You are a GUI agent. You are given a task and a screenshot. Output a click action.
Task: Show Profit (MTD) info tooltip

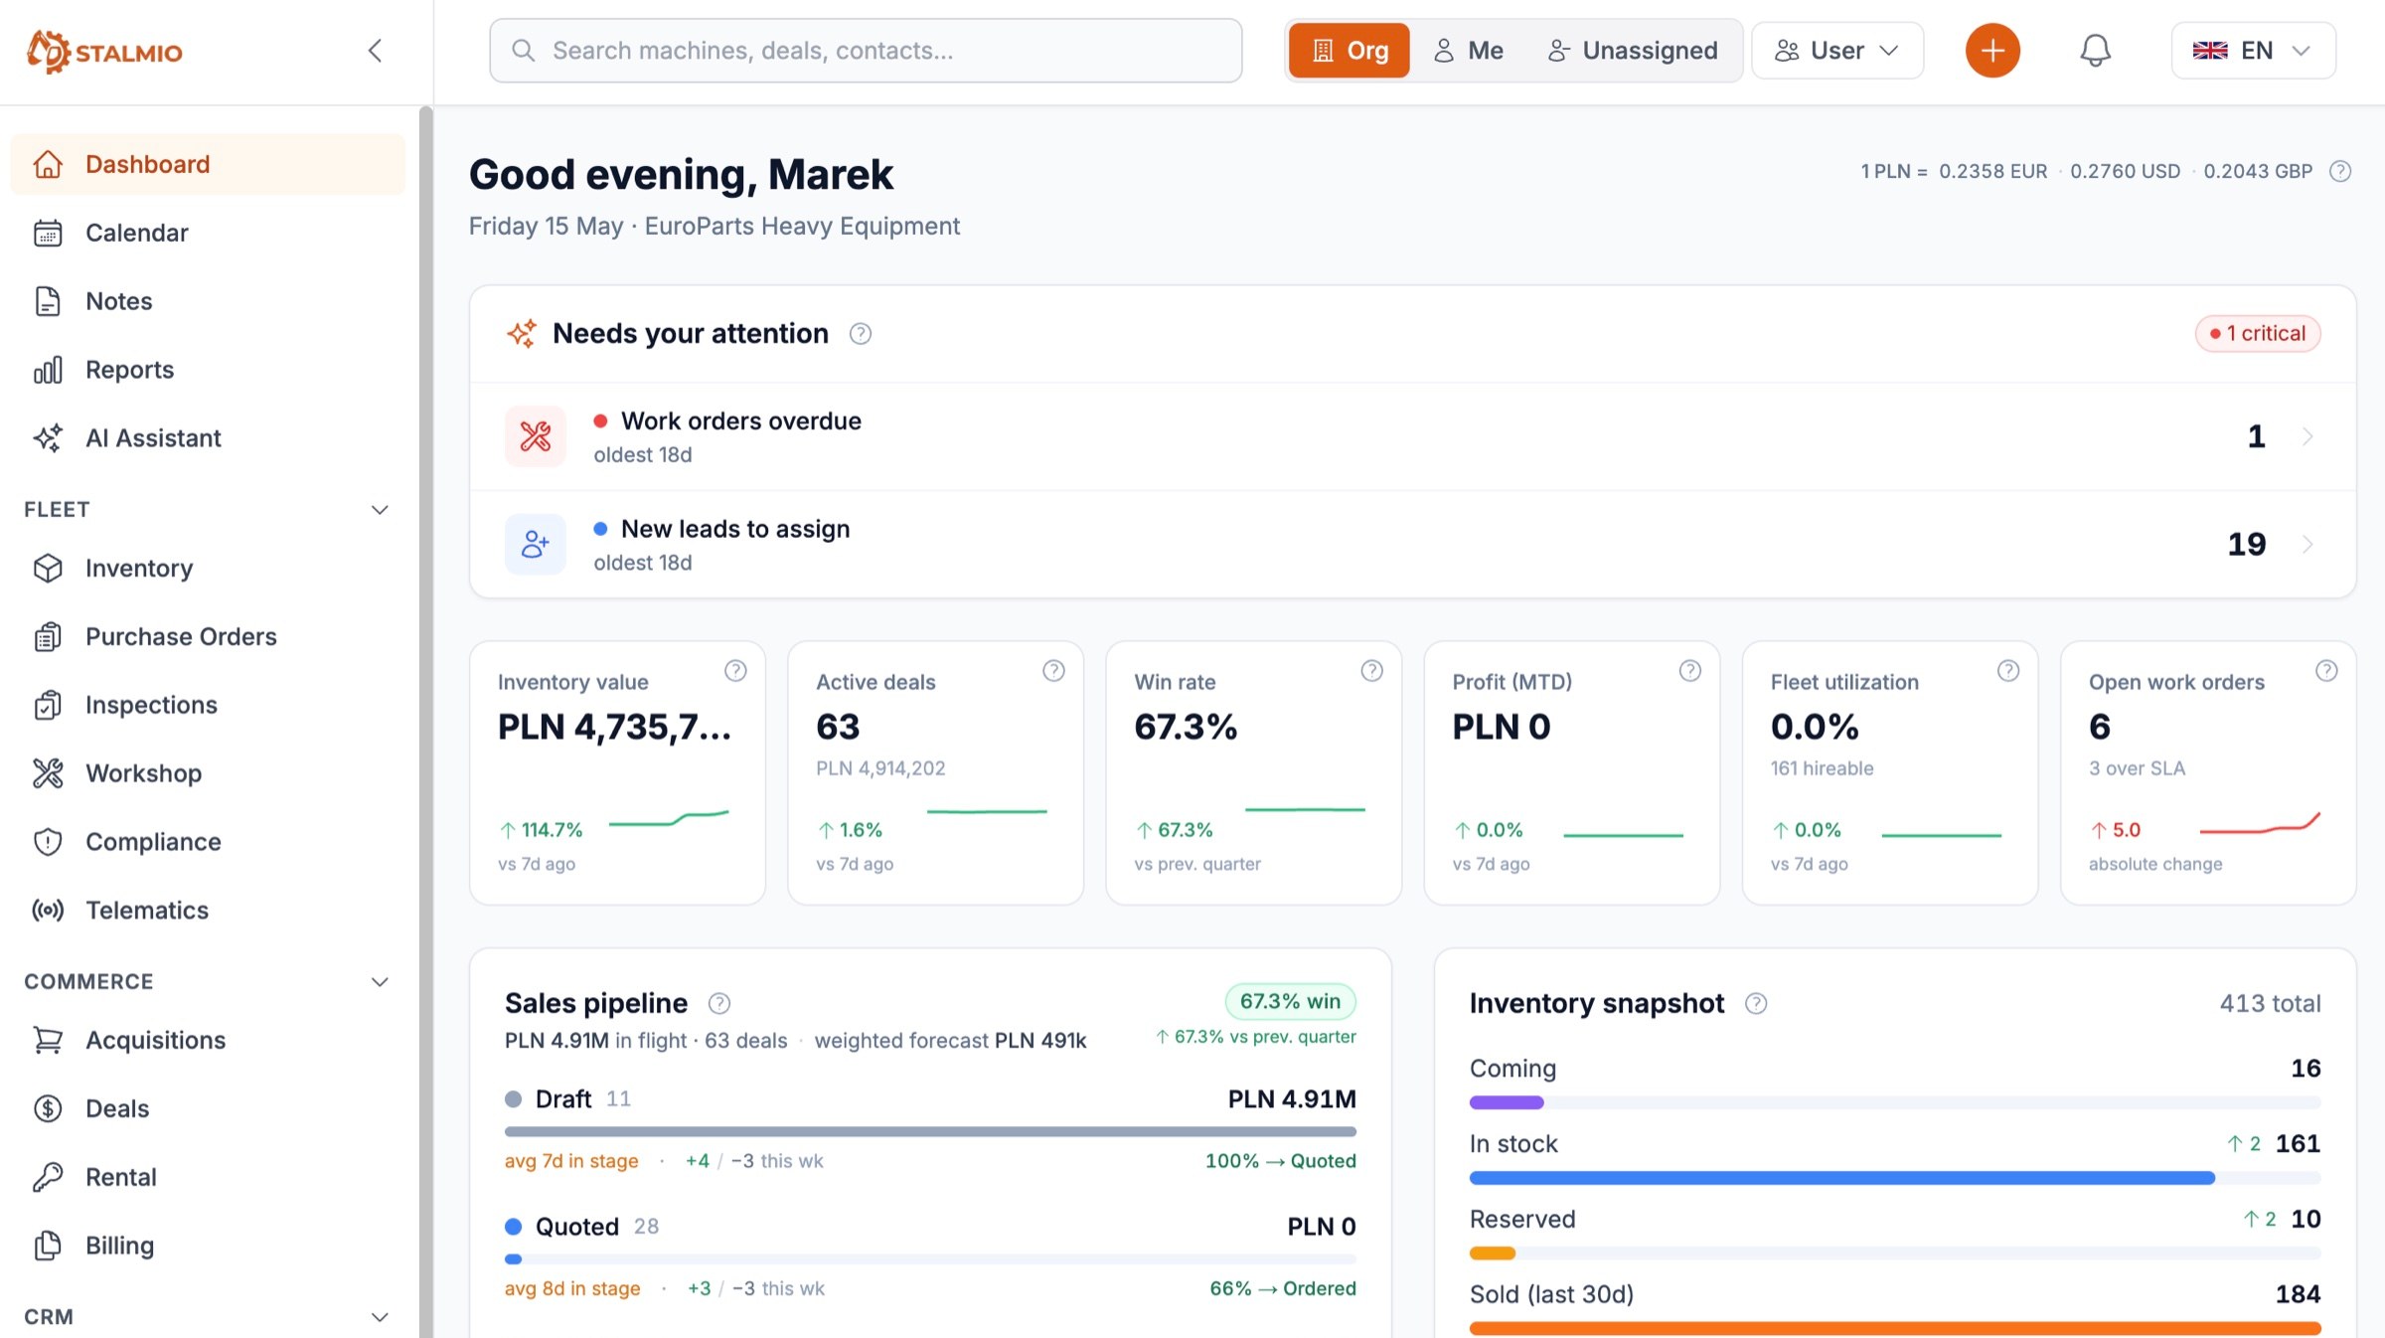1689,671
